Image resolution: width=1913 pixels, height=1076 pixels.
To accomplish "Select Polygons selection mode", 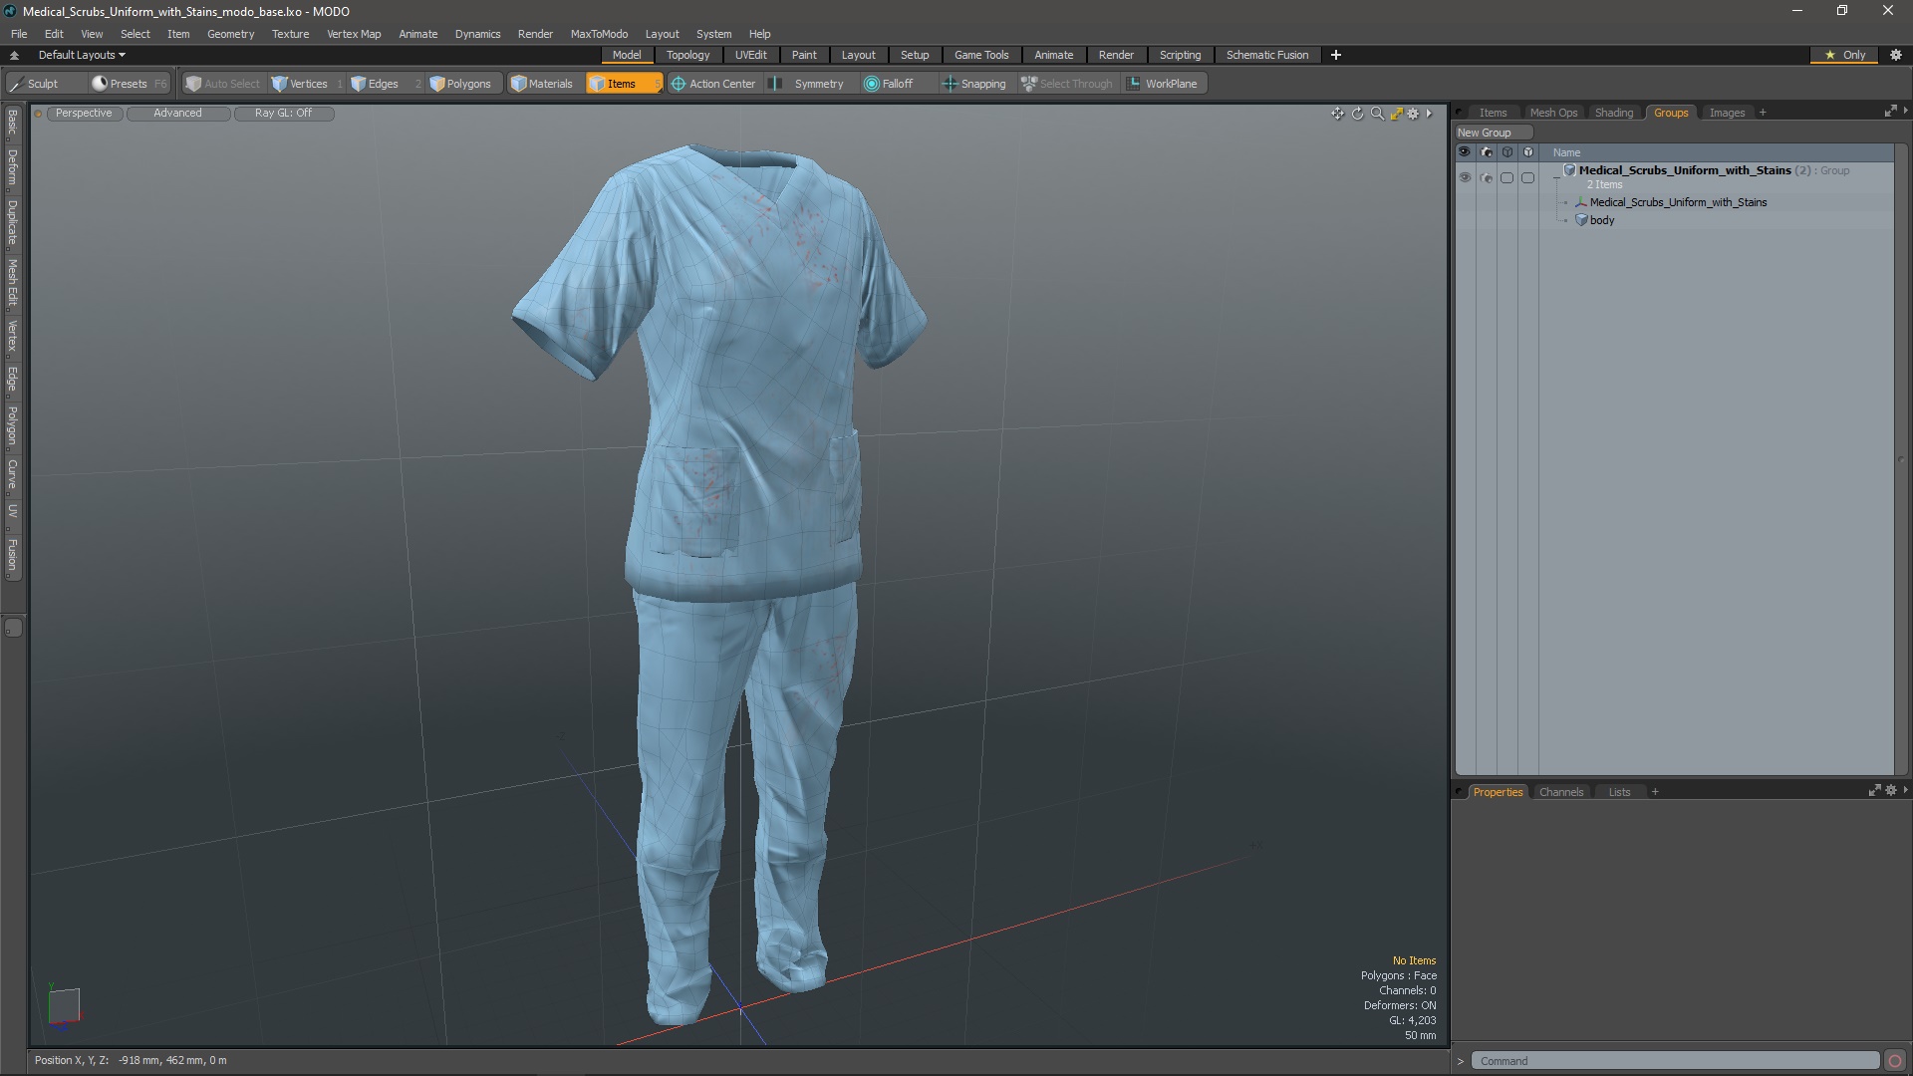I will 460,84.
